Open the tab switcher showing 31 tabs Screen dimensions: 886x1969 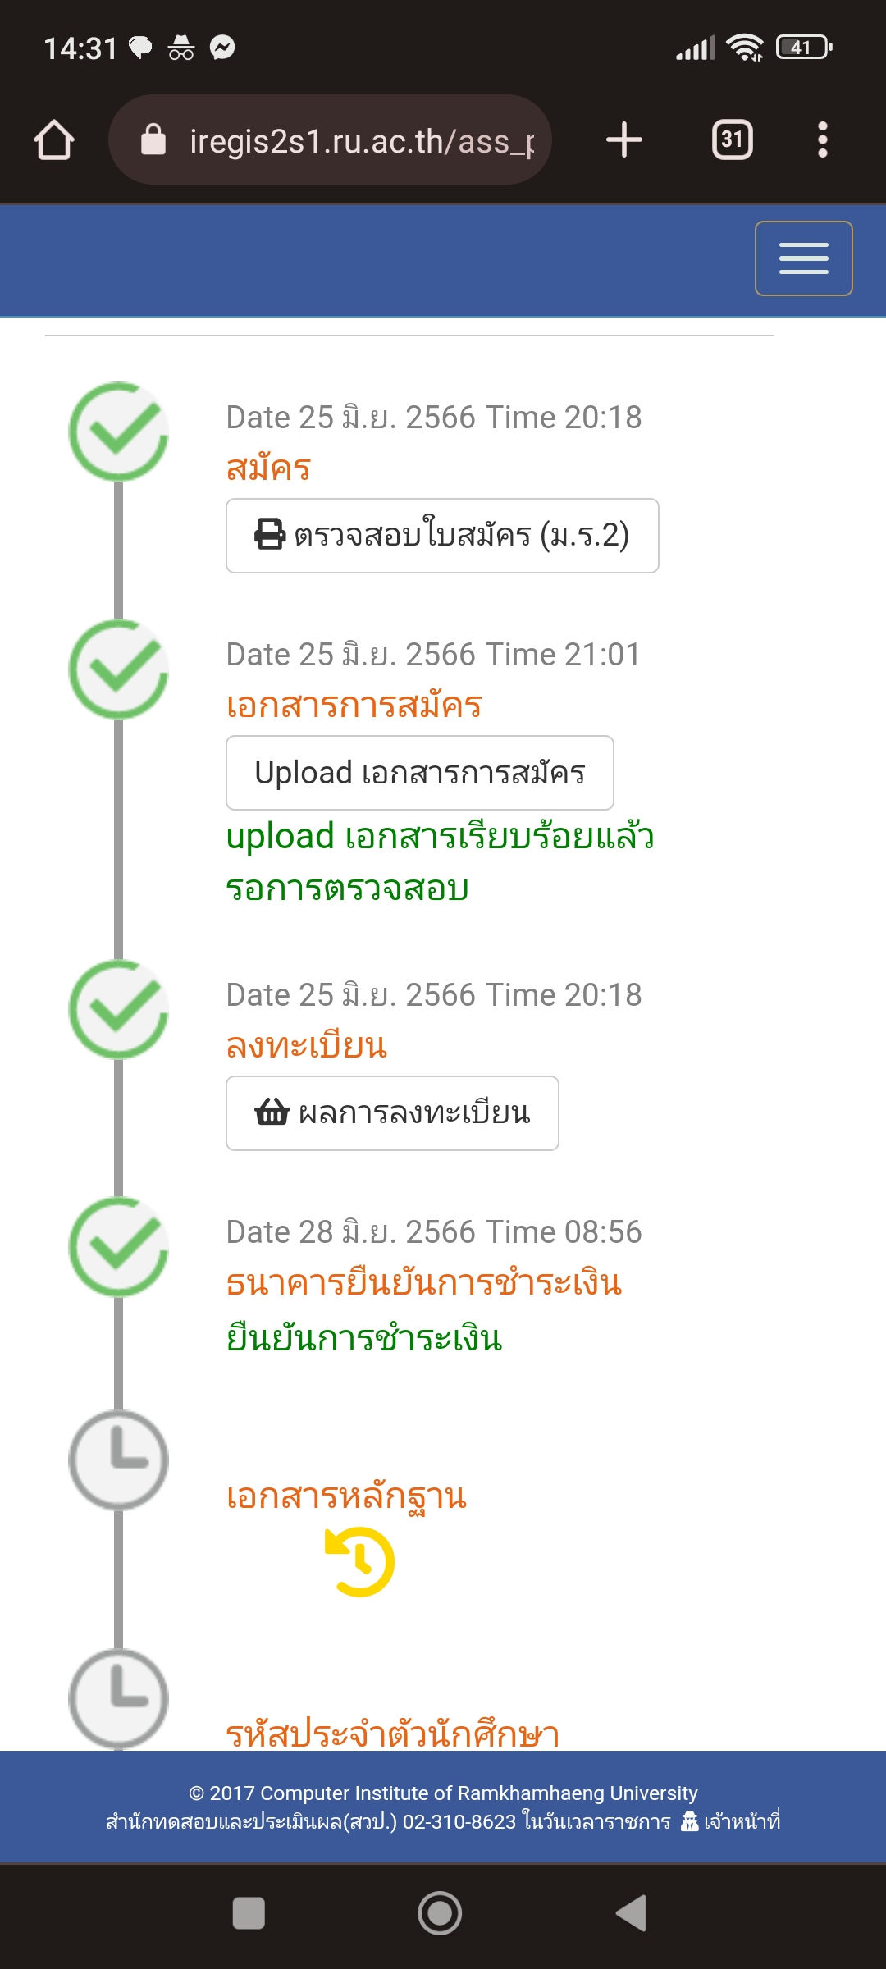point(733,139)
